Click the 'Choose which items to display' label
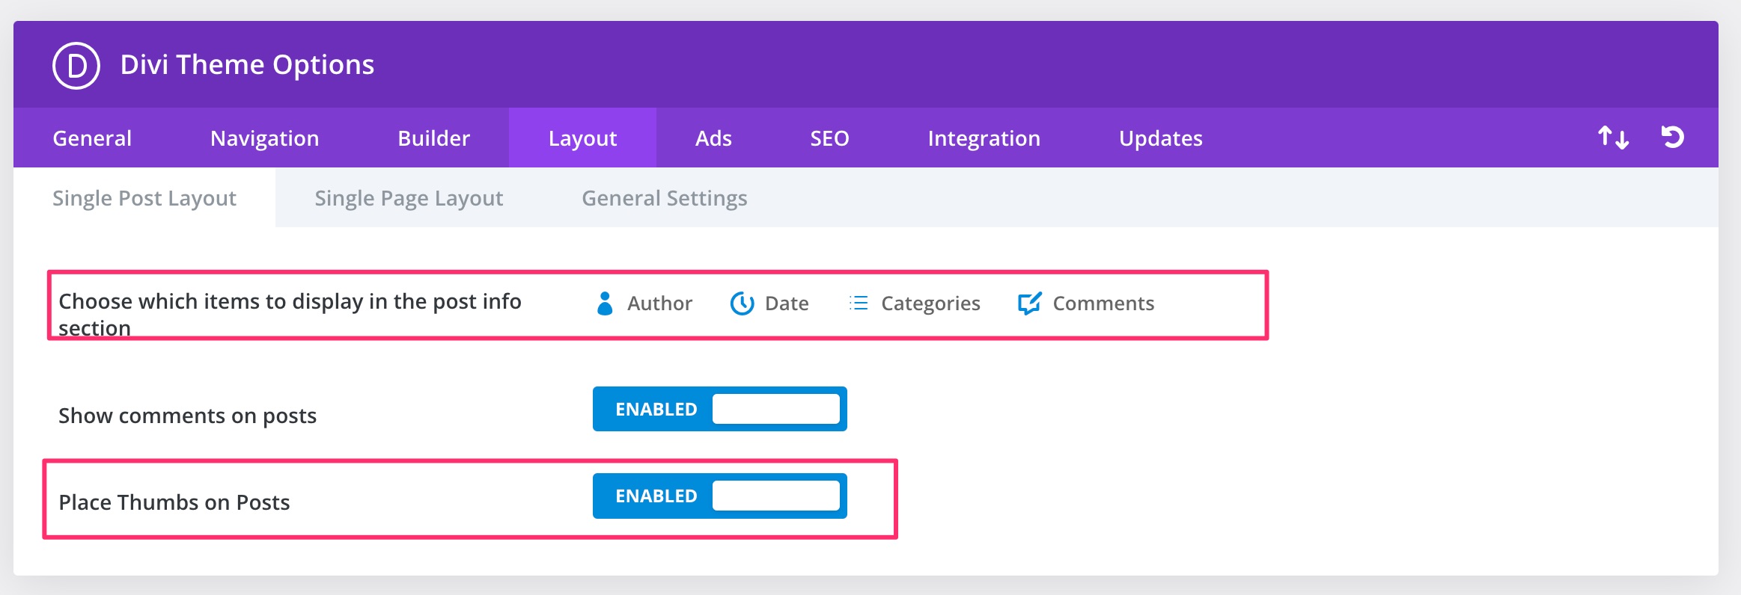This screenshot has height=595, width=1741. (290, 314)
